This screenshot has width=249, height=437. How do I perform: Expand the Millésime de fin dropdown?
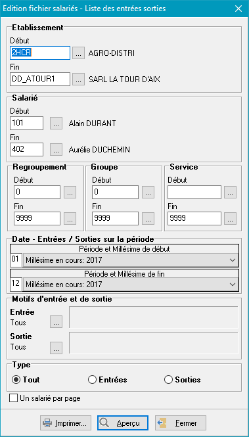(131, 285)
